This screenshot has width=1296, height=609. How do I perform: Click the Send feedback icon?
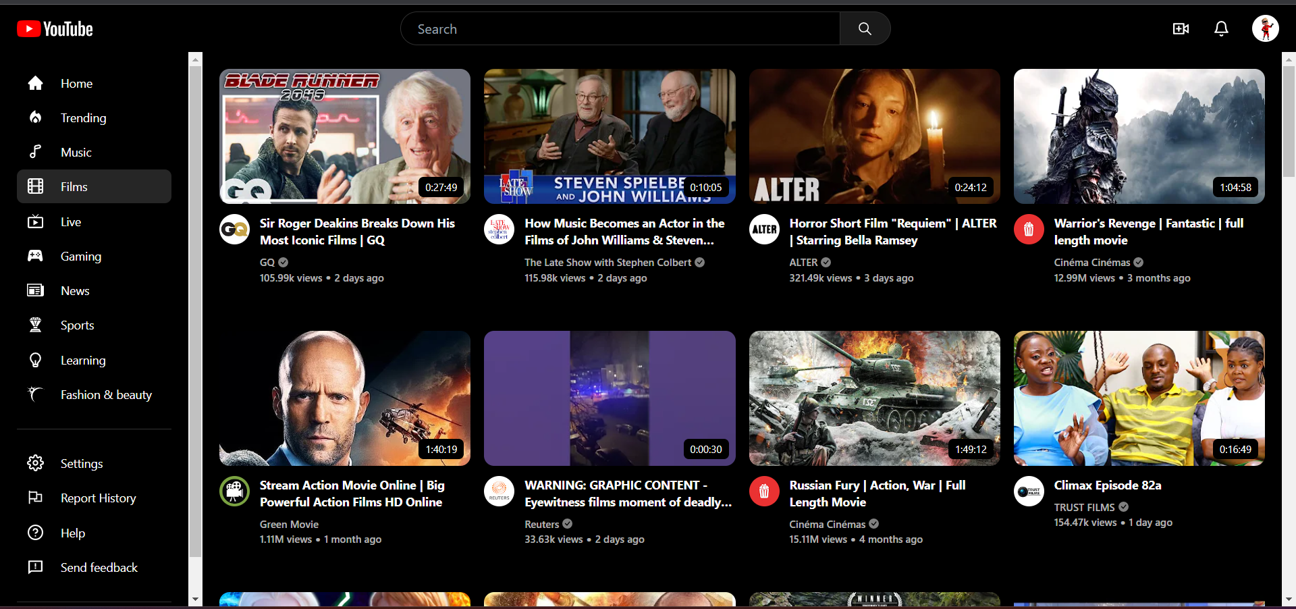coord(35,567)
